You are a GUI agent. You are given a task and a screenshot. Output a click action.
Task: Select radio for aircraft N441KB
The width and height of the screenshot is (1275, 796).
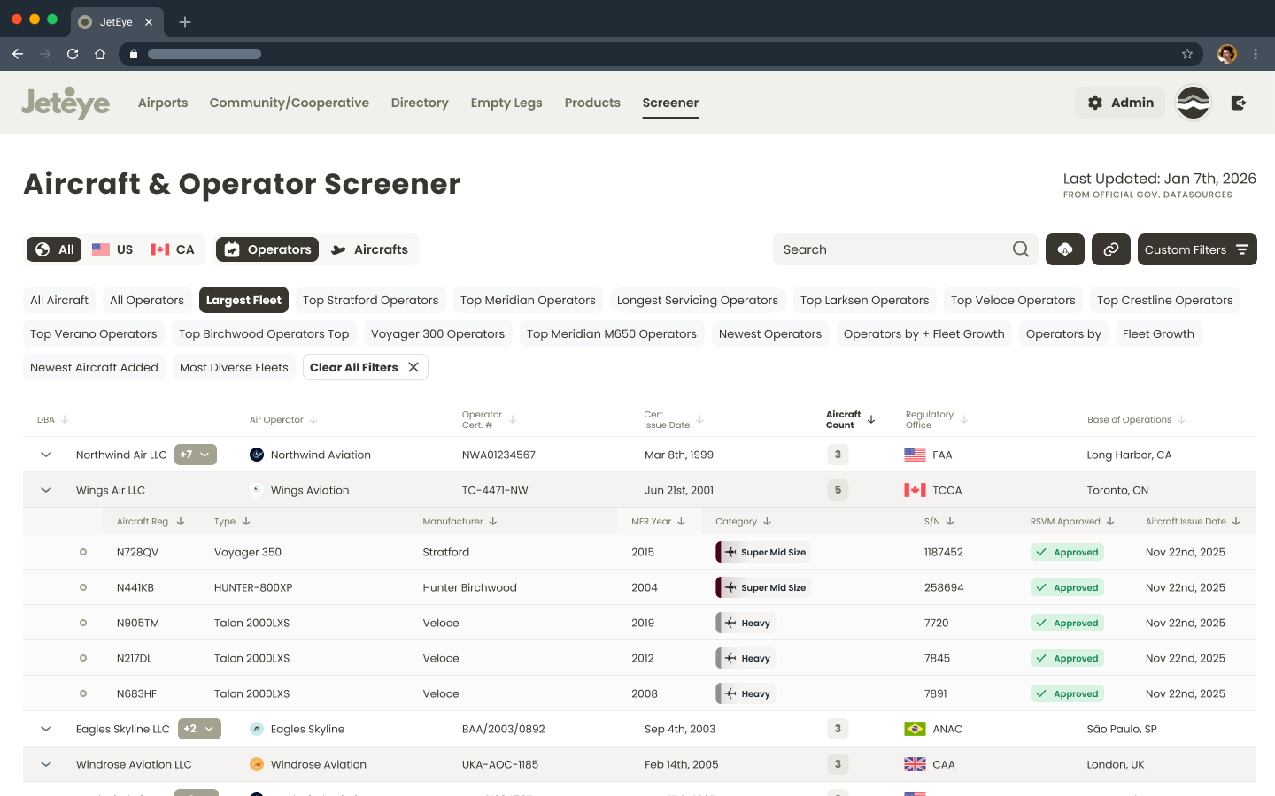coord(83,587)
